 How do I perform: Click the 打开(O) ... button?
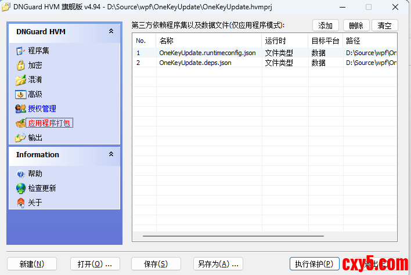tap(95, 264)
